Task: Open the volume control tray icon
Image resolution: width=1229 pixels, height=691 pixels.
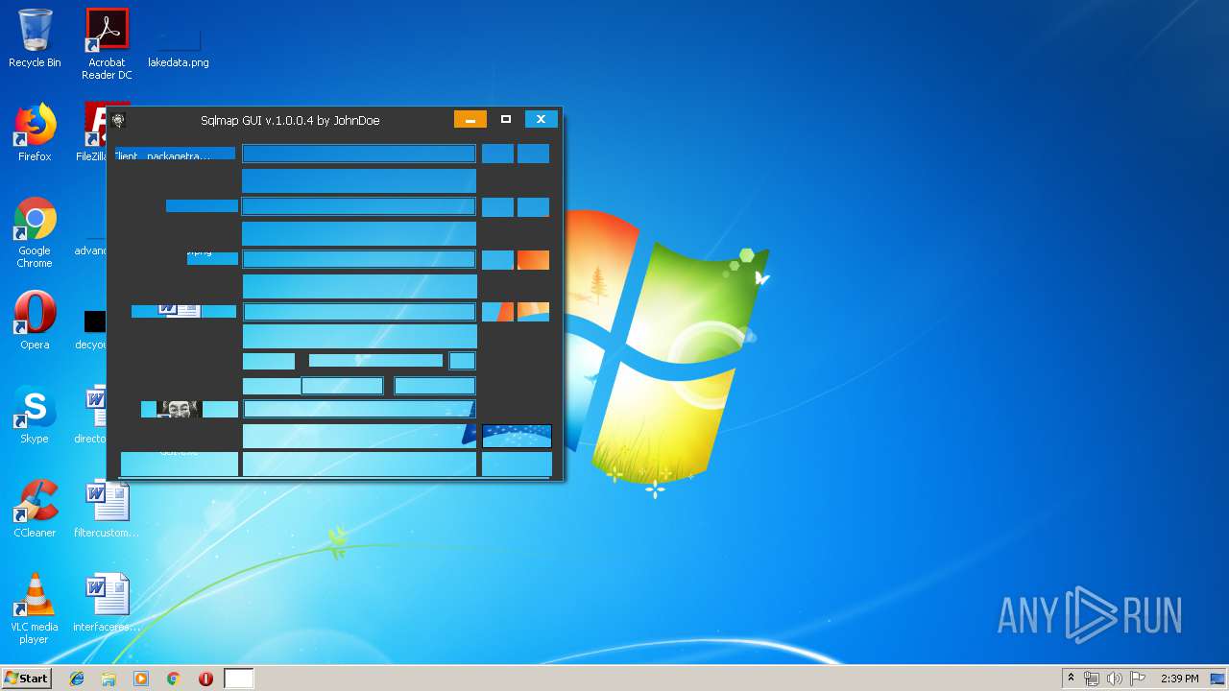Action: [1115, 679]
